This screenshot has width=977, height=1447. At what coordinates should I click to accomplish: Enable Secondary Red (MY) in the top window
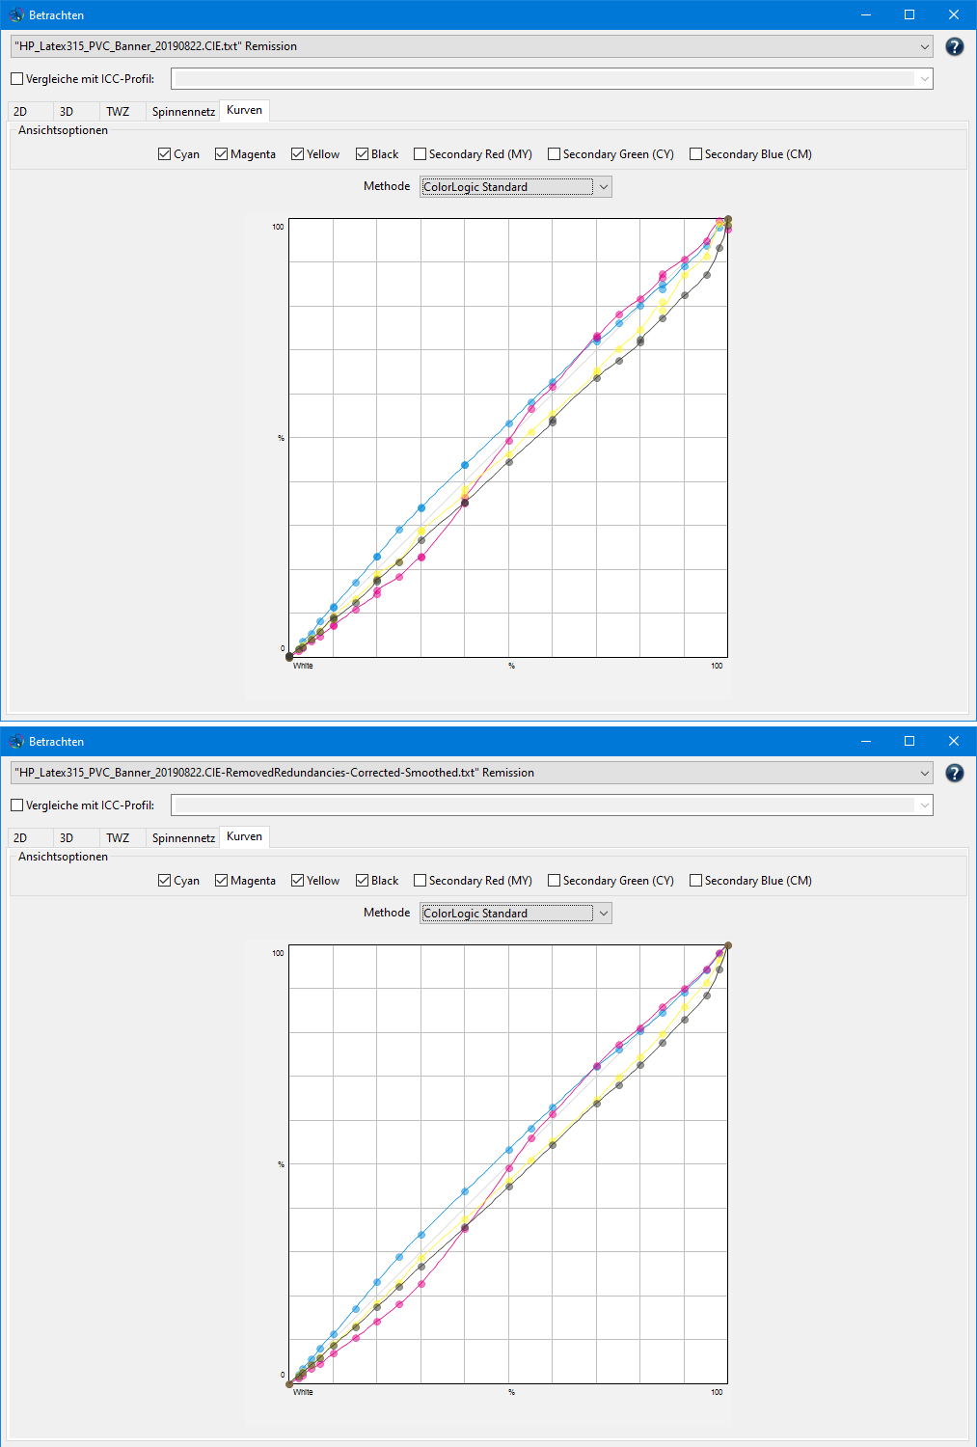click(x=421, y=154)
